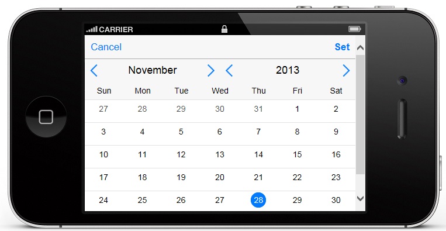
Task: Tap the phone's home button
Action: 46,117
